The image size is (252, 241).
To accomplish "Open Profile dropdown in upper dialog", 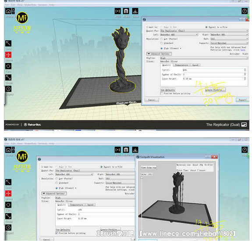I will click(x=204, y=58).
